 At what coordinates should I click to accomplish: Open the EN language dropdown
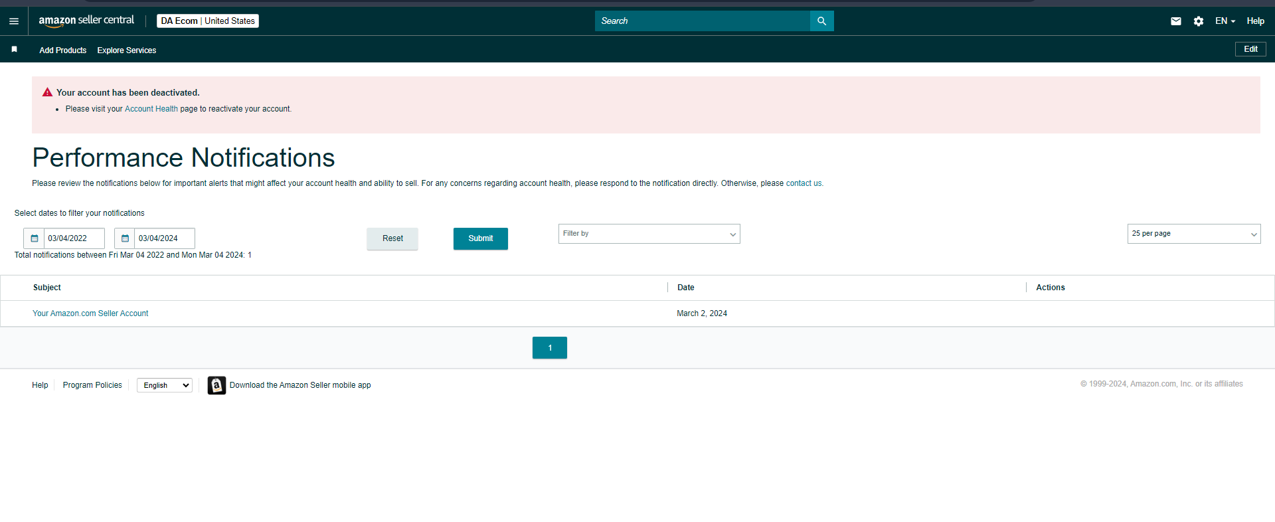[1225, 21]
